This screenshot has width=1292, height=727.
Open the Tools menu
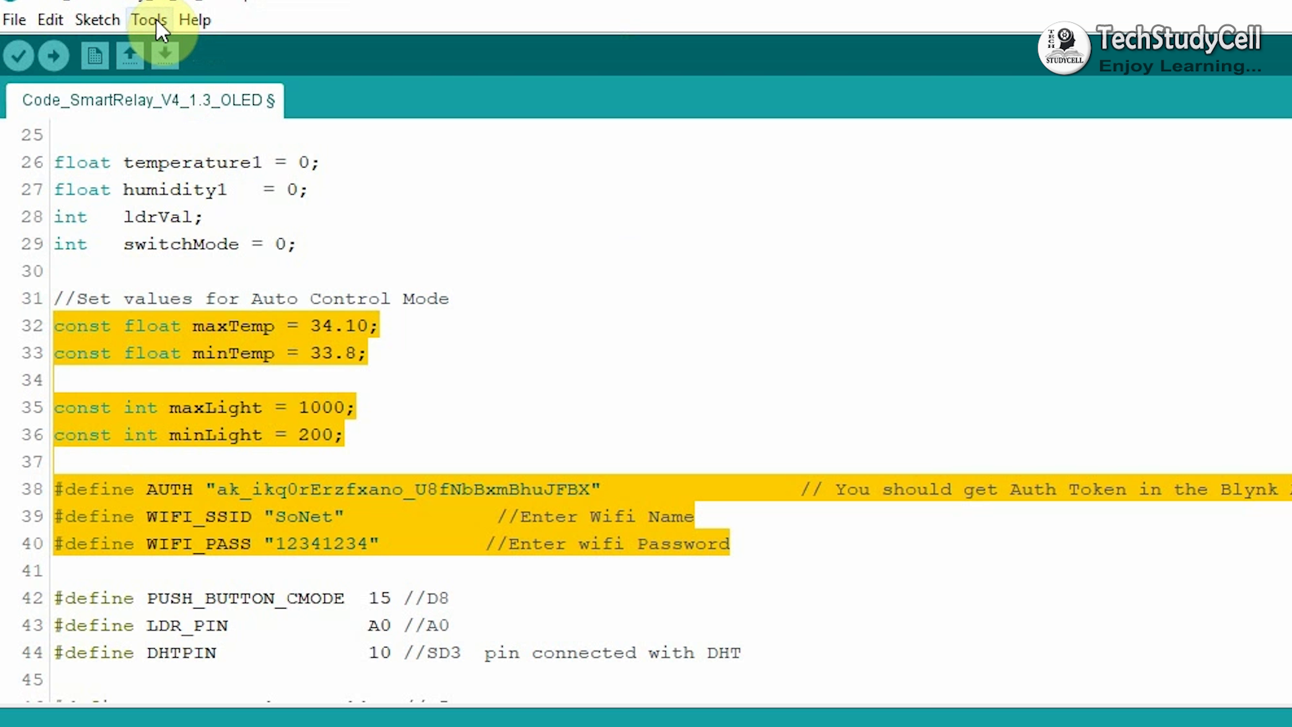[148, 20]
